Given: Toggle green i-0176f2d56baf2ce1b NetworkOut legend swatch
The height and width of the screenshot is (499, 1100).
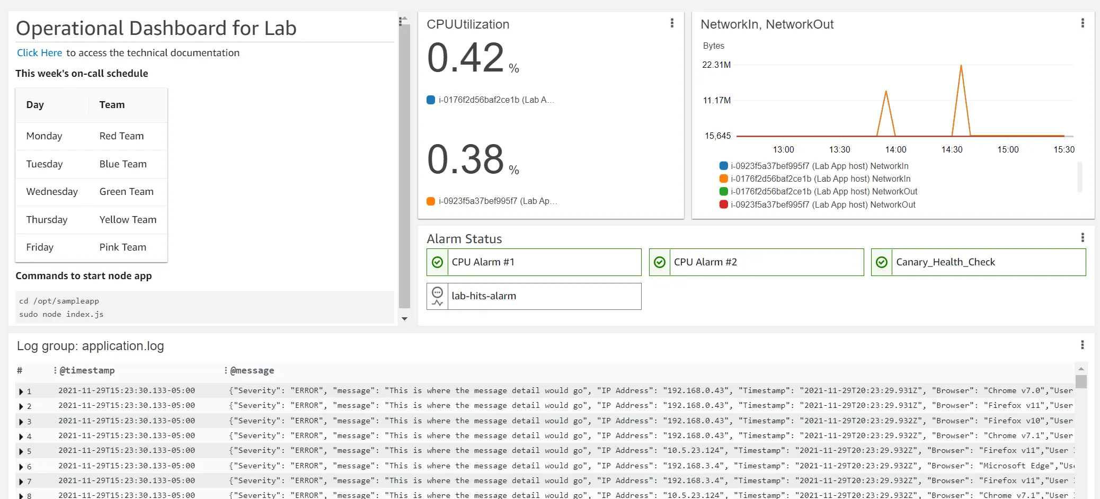Looking at the screenshot, I should [723, 191].
